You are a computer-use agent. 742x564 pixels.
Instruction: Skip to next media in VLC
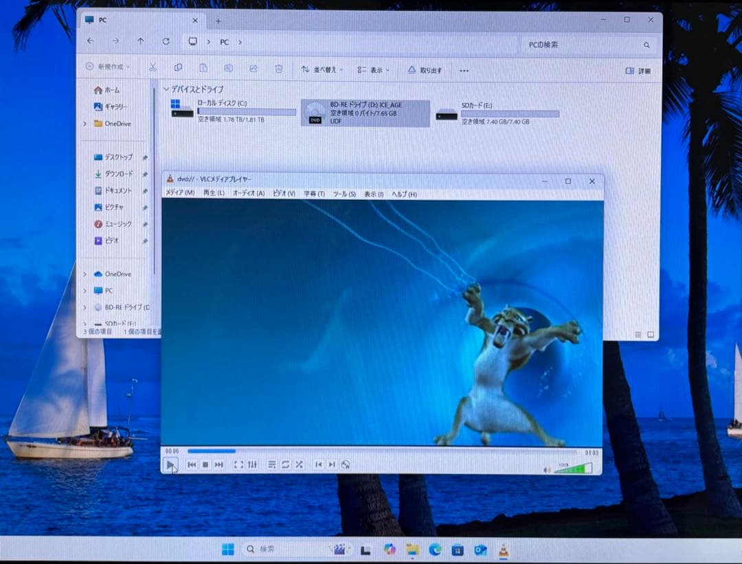coord(219,464)
